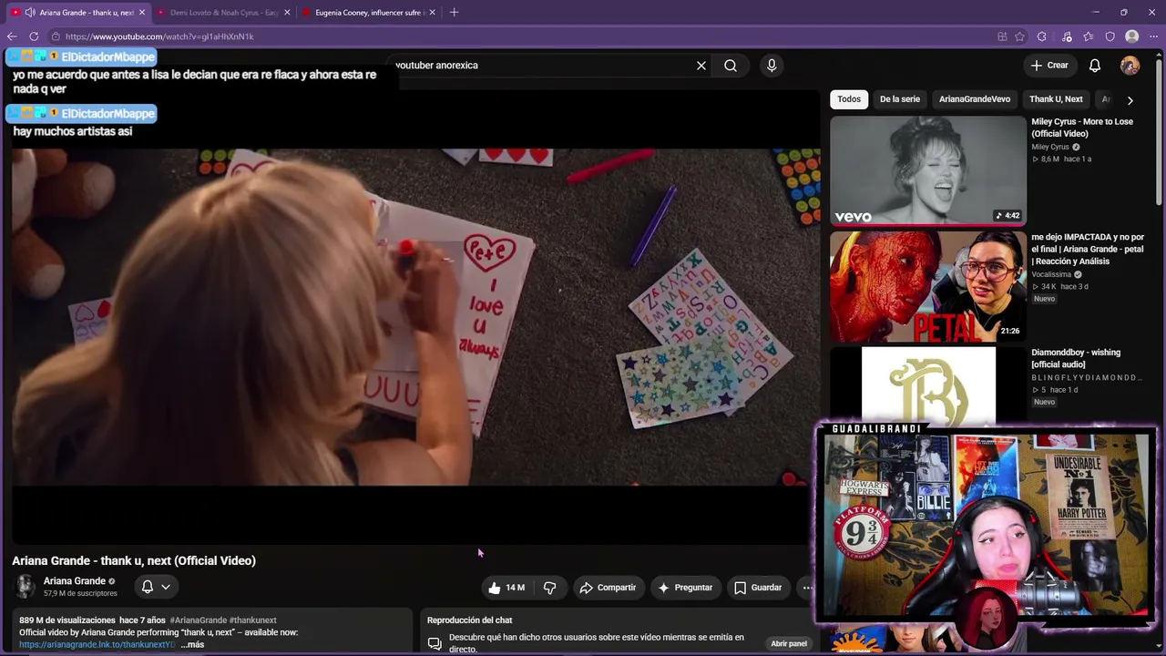Close the Demi Lovato & Noah Cyrus tab
1166x656 pixels.
287,13
